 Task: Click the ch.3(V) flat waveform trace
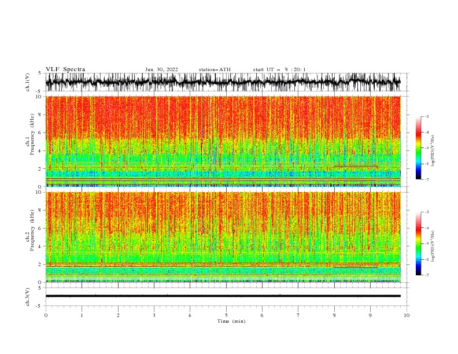pos(223,296)
